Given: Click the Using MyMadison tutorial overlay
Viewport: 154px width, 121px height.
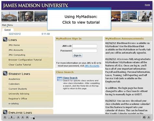Looking at the screenshot, I should tap(79, 19).
